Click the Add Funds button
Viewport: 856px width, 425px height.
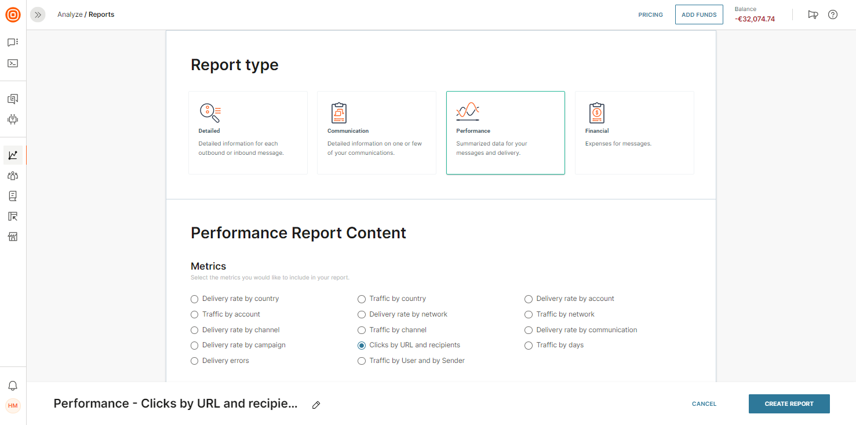[699, 15]
